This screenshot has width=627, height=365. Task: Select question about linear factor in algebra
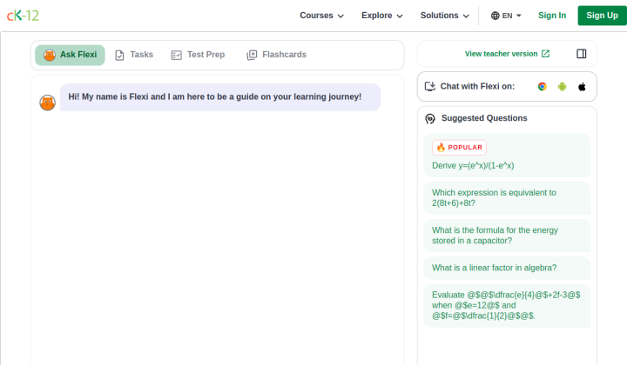[507, 268]
